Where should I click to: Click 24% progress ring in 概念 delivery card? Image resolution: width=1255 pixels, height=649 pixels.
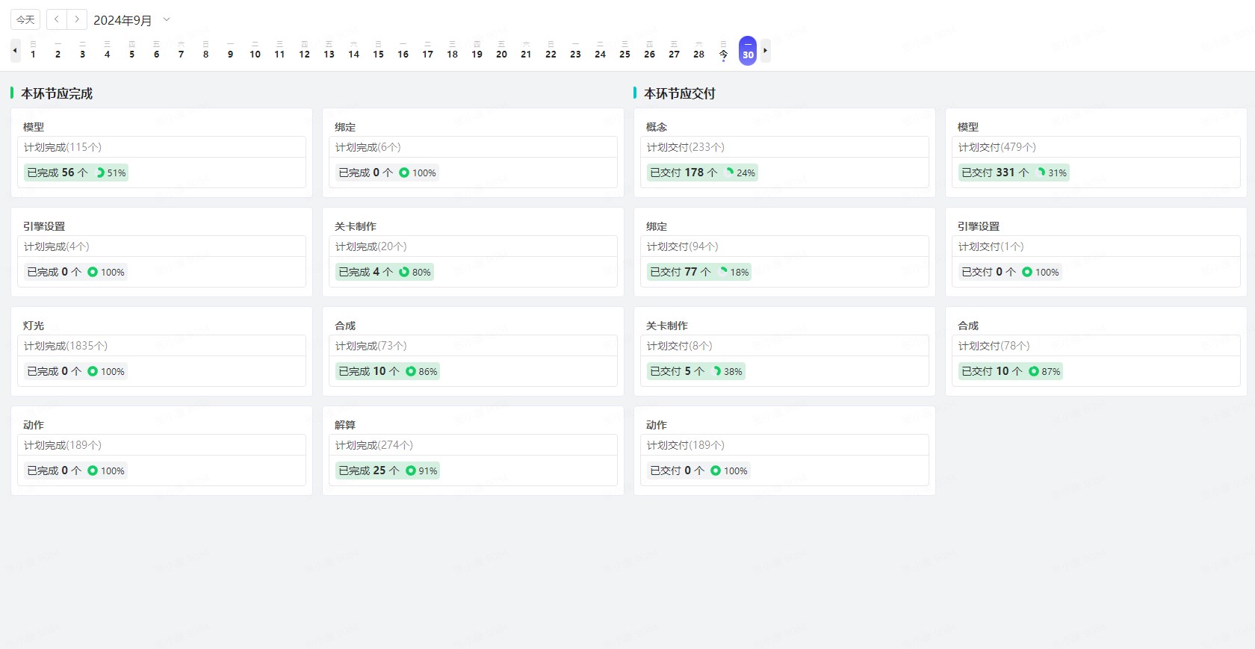point(729,173)
